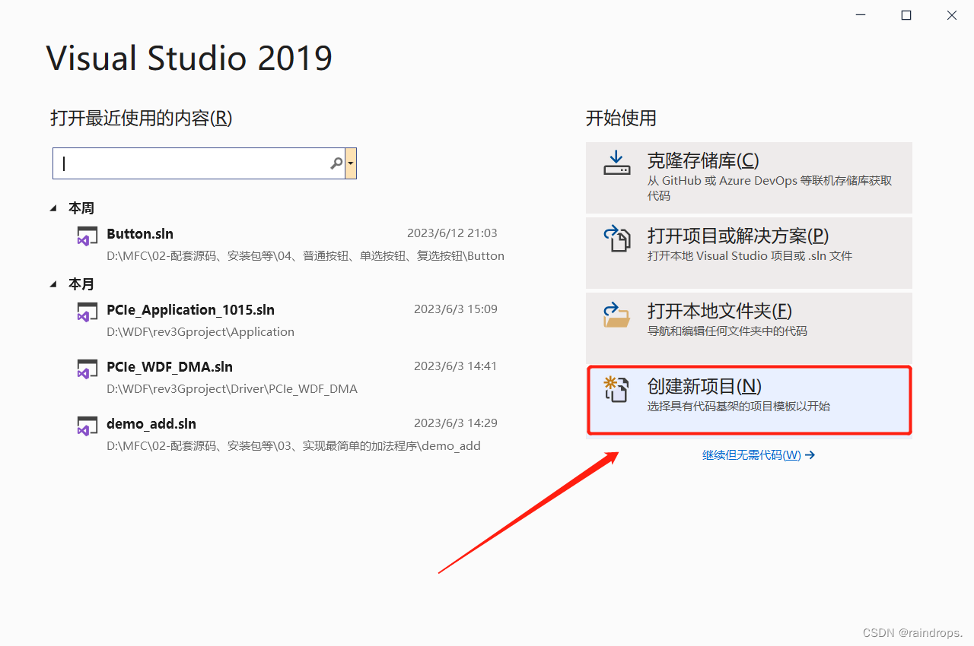Choose 创建新项目(N) option

pyautogui.click(x=750, y=401)
